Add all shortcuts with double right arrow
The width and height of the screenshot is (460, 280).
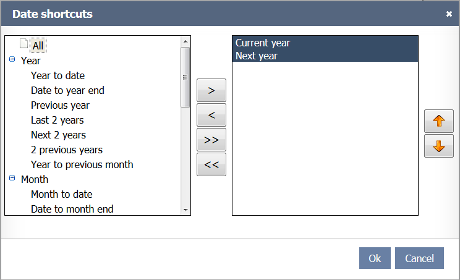pyautogui.click(x=211, y=140)
